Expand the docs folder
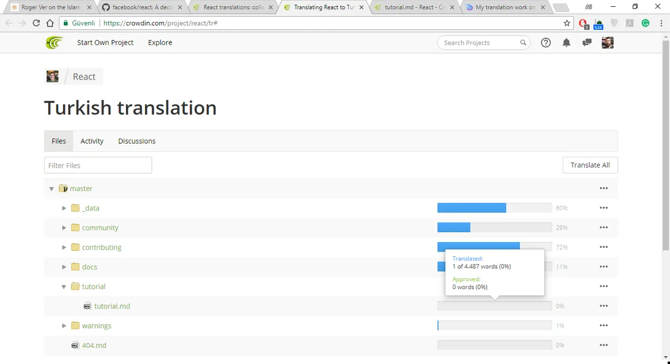The width and height of the screenshot is (670, 364). click(x=64, y=267)
